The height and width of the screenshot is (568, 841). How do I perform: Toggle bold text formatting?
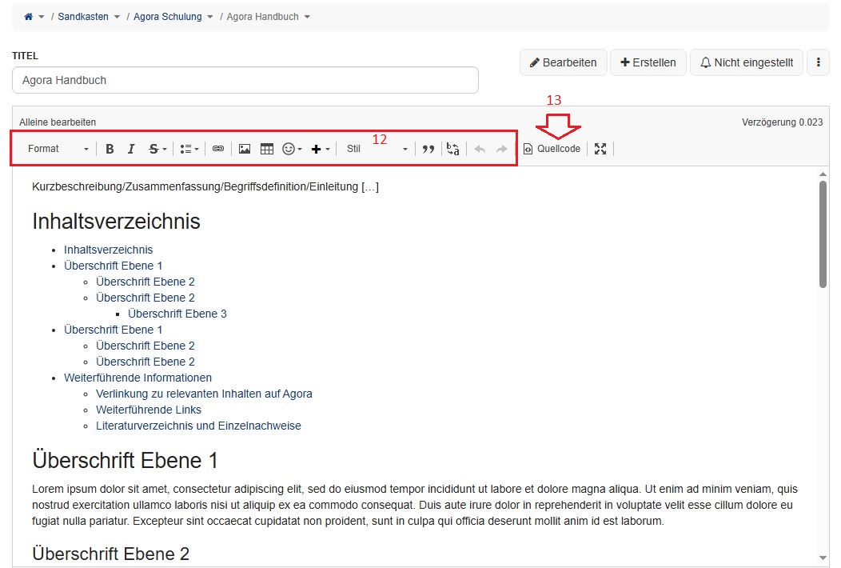click(x=110, y=149)
